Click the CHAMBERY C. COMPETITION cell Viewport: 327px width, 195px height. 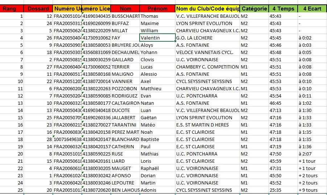click(x=207, y=67)
